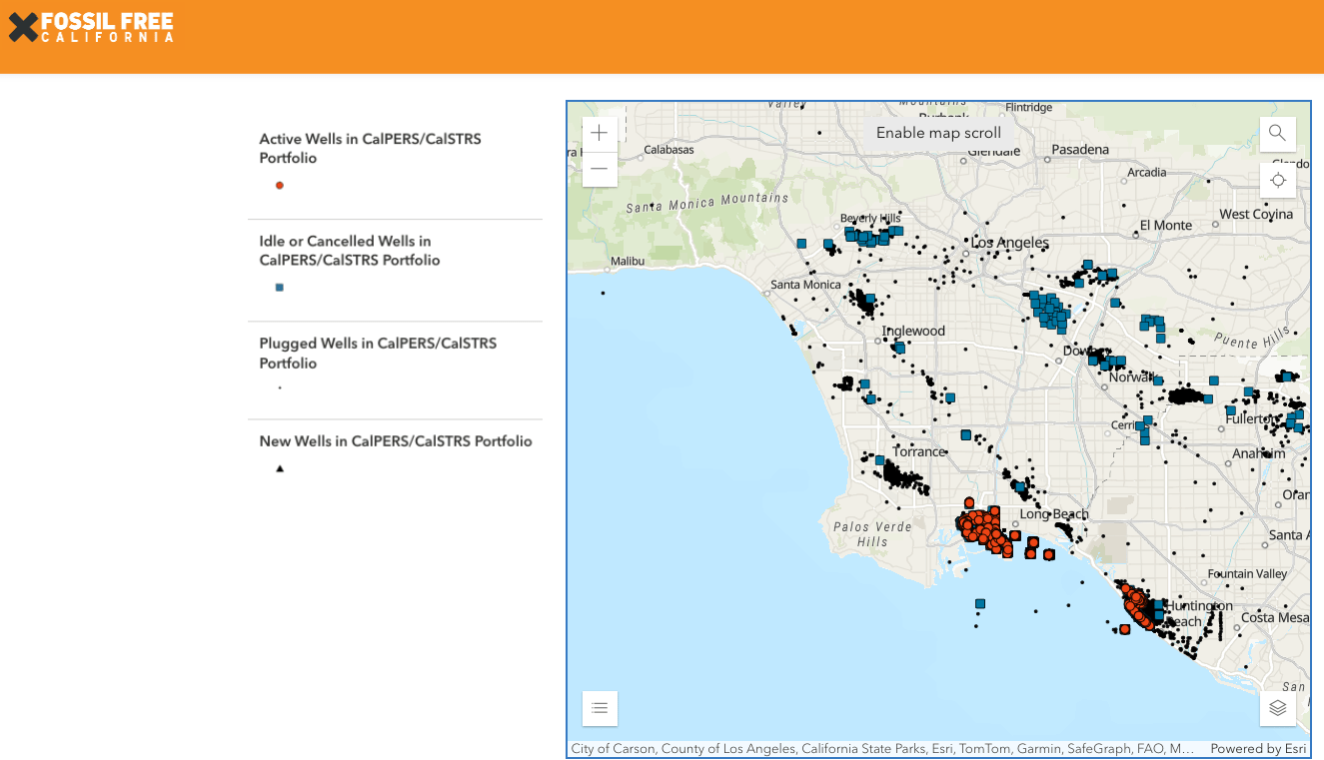1324x760 pixels.
Task: Click Anaheim label on map
Action: coord(1259,452)
